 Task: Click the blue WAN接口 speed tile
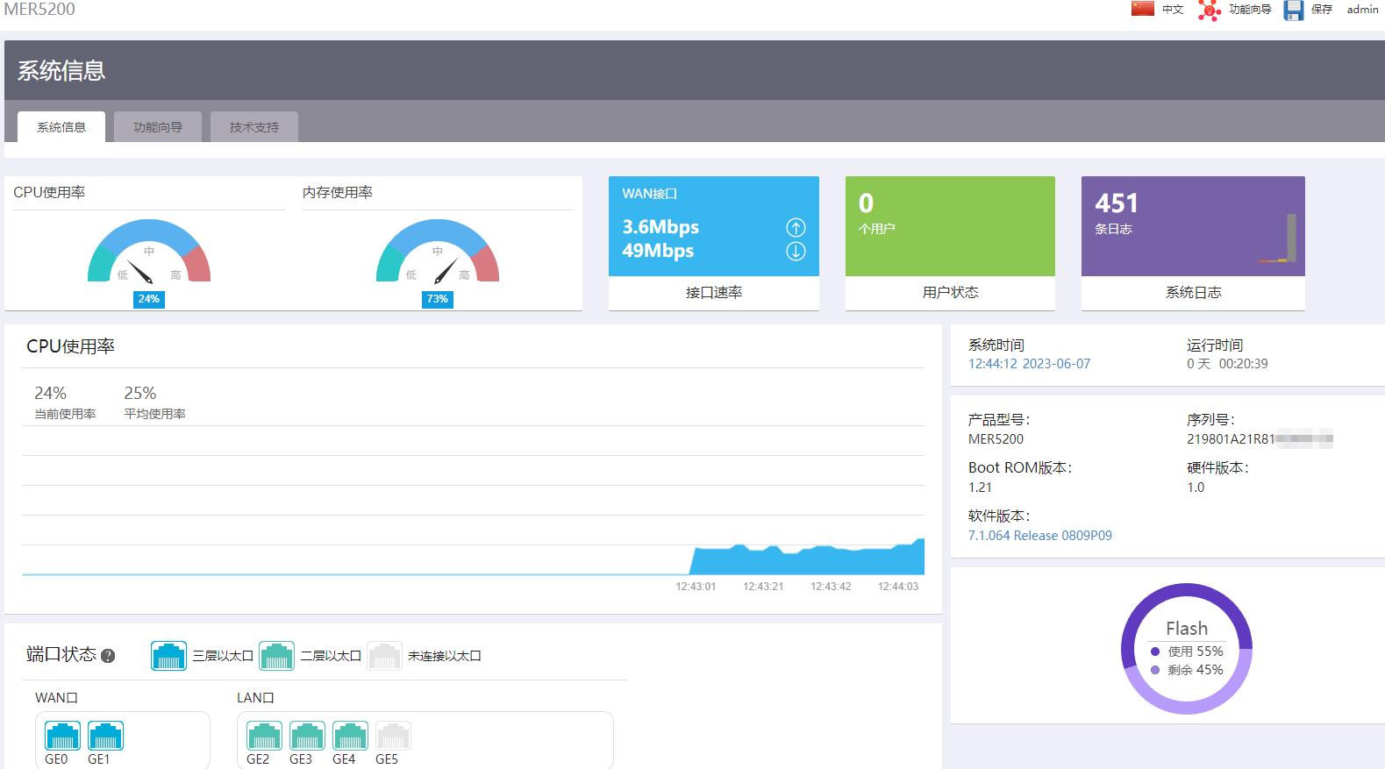click(x=714, y=226)
